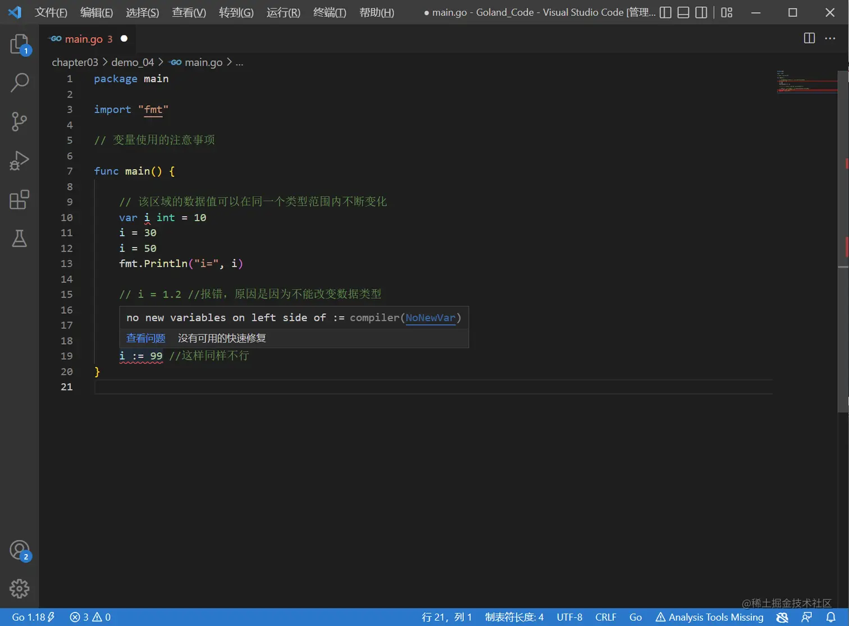
Task: Click chapter03 in the breadcrumb
Action: (x=75, y=62)
